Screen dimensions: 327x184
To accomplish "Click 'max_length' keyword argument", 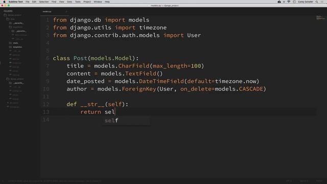I will [x=170, y=66].
